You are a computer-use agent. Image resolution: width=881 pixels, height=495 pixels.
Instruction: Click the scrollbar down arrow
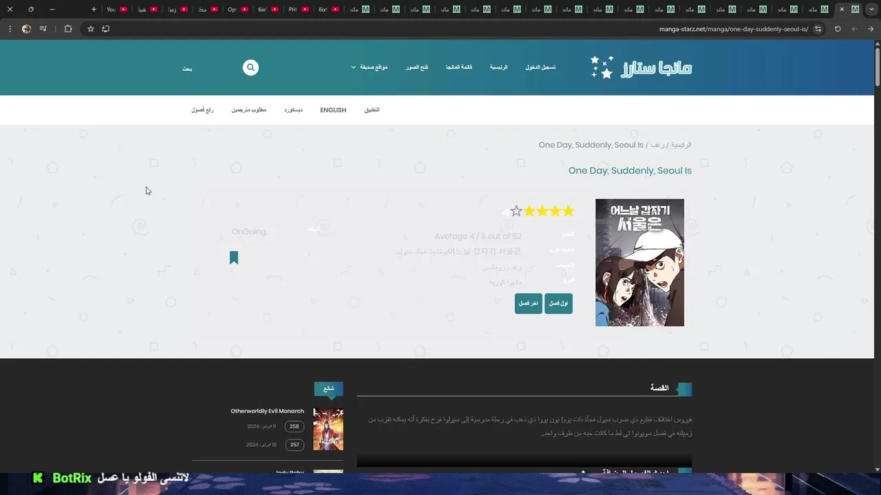tap(877, 470)
